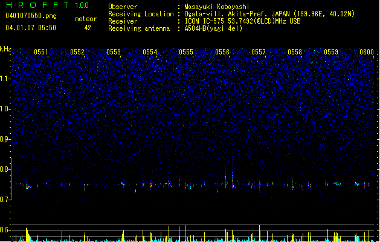The width and height of the screenshot is (380, 242).
Task: Click the meteor count 42
Action: [88, 28]
